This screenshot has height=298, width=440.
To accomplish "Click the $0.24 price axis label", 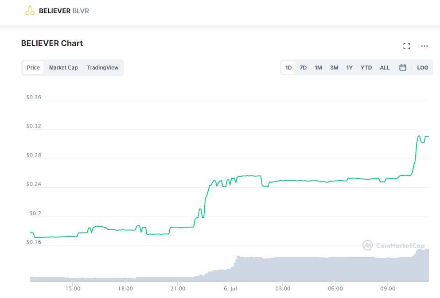I will (34, 184).
